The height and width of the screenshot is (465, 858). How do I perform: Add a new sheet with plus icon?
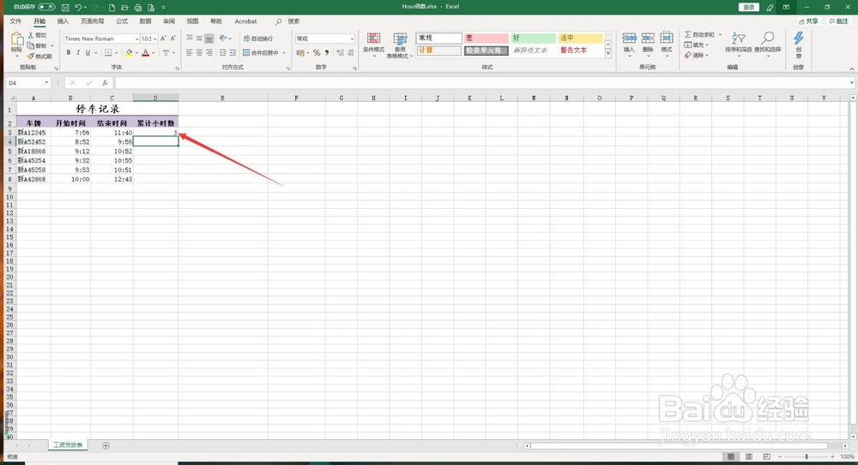tap(106, 445)
